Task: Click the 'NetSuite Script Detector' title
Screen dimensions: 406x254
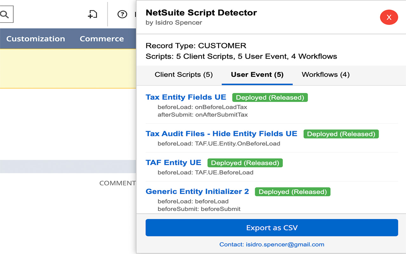Action: [x=201, y=13]
